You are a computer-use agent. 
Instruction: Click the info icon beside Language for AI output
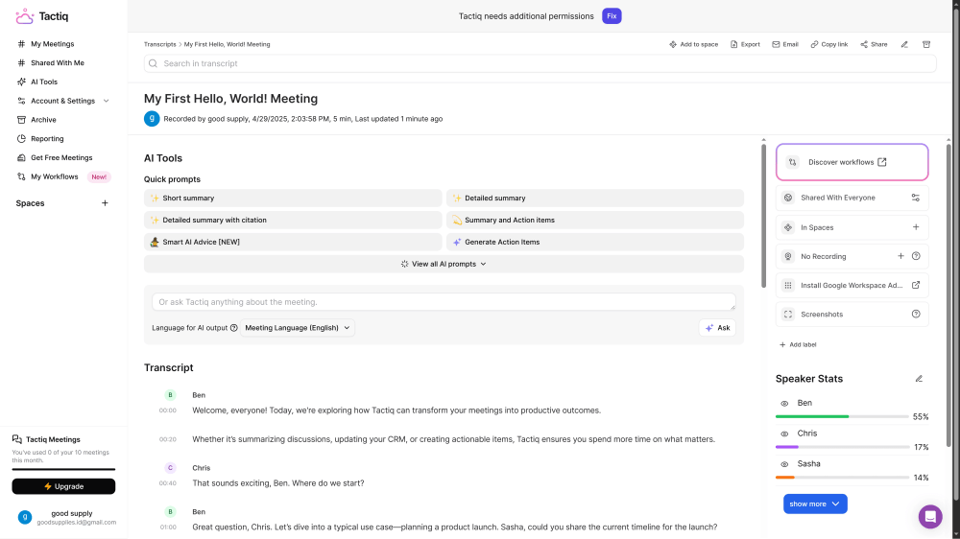click(234, 328)
